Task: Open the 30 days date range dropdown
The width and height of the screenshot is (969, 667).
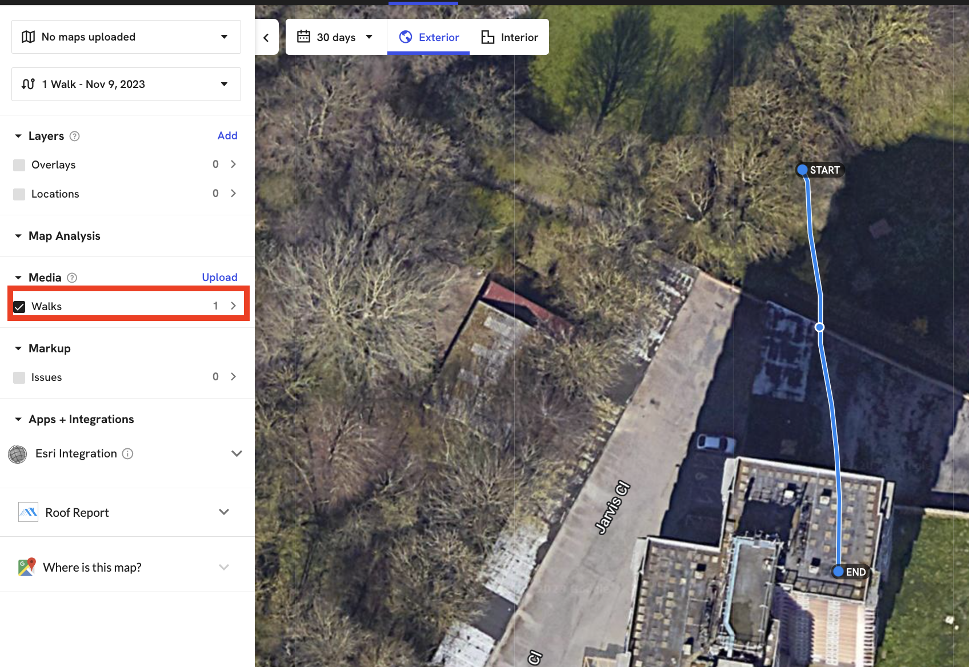Action: [x=336, y=37]
